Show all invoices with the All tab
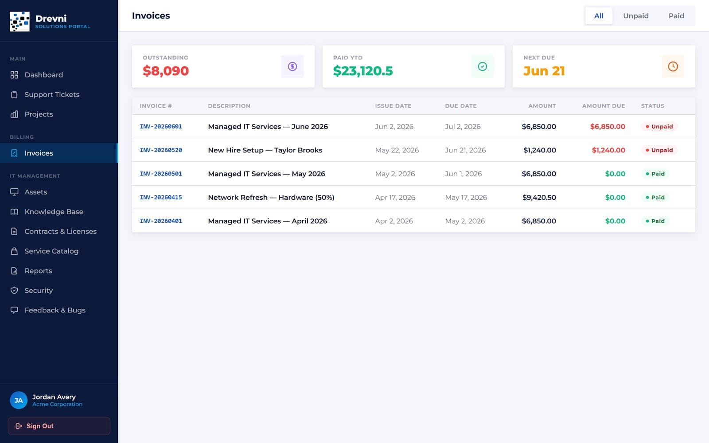Screen dimensions: 709x443 tap(599, 16)
